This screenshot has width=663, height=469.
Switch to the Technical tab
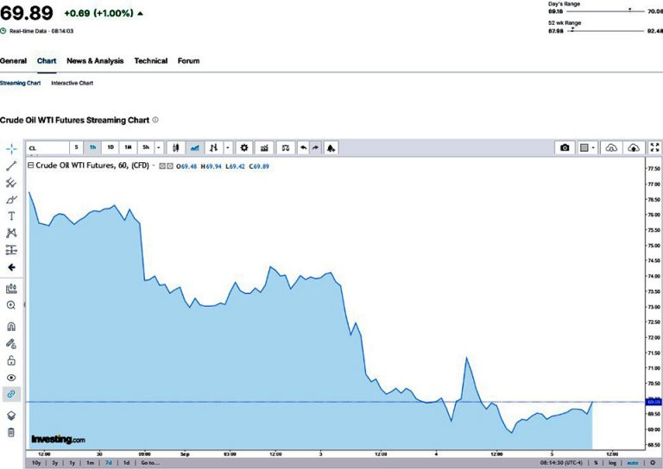(151, 61)
